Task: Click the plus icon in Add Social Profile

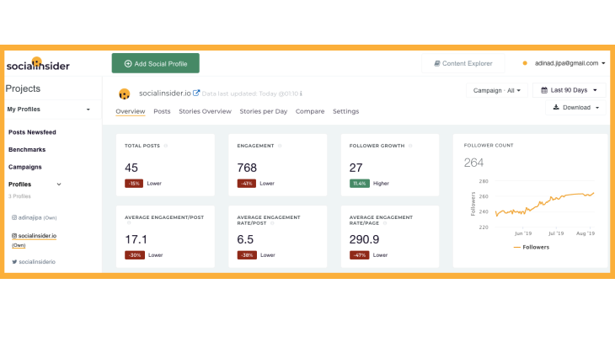Action: [x=128, y=63]
